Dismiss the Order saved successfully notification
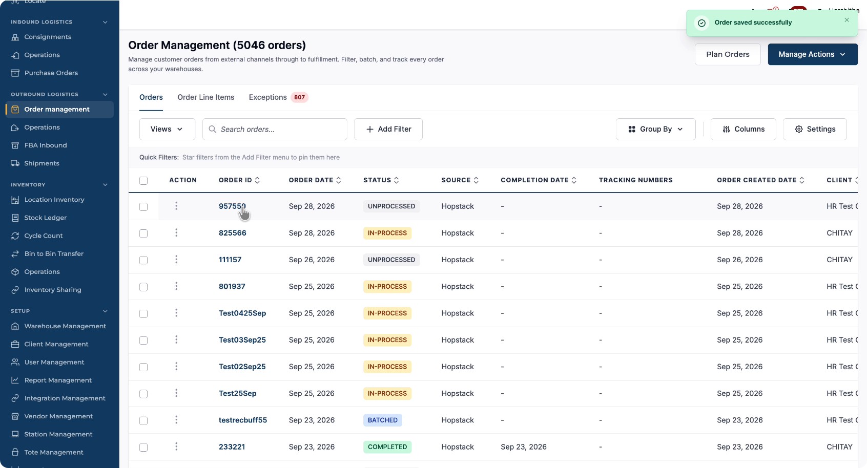Viewport: 867px width, 468px height. [847, 20]
